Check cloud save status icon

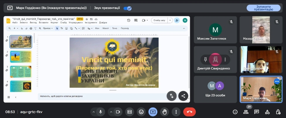tap(96, 19)
